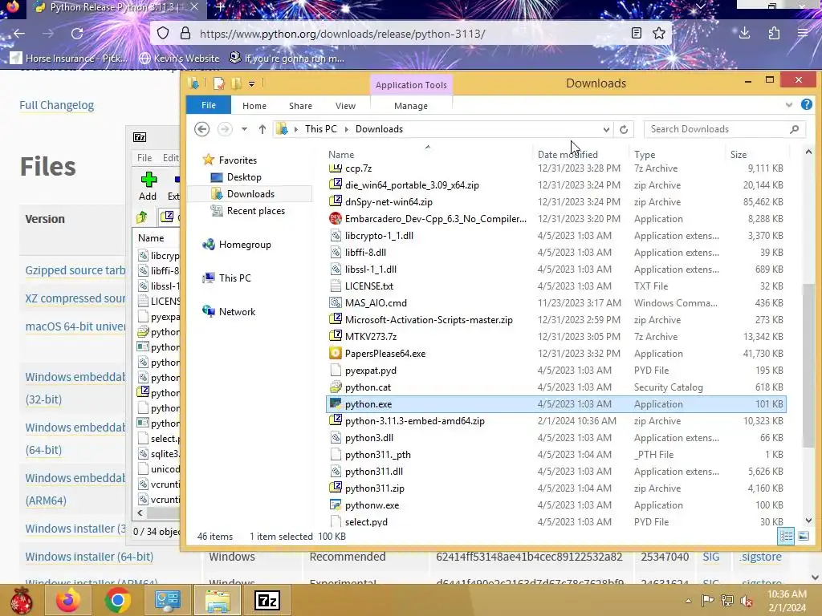Click the File Explorer taskbar icon
The image size is (822, 616).
(x=218, y=600)
